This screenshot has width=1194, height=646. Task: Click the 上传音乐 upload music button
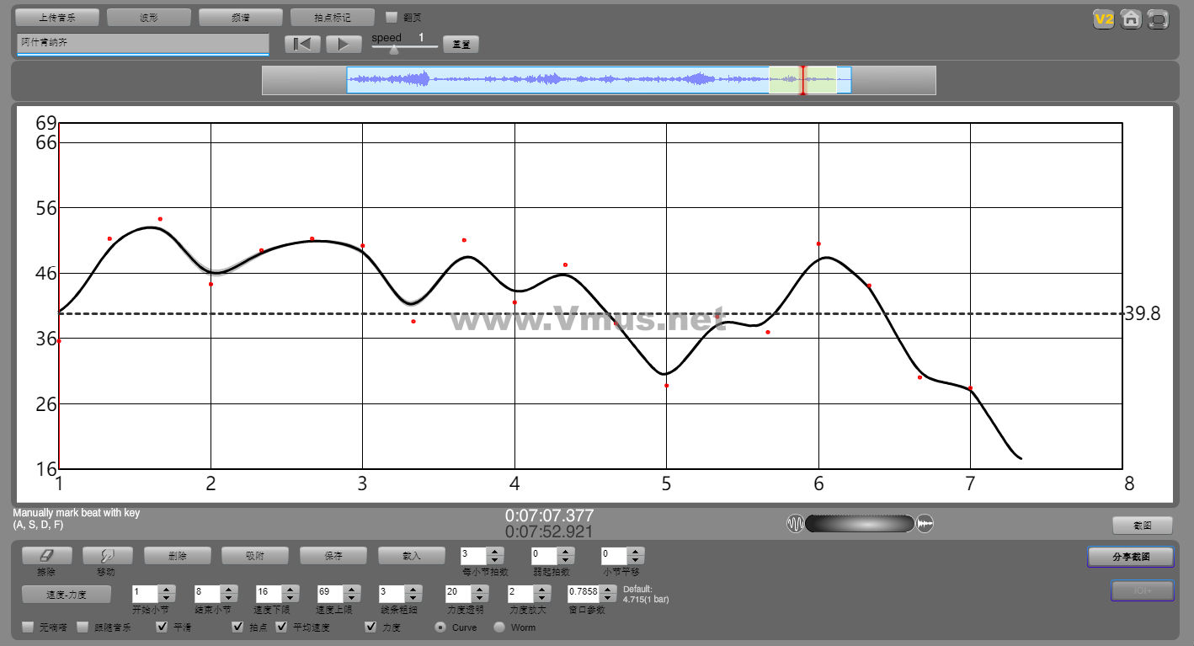(57, 18)
